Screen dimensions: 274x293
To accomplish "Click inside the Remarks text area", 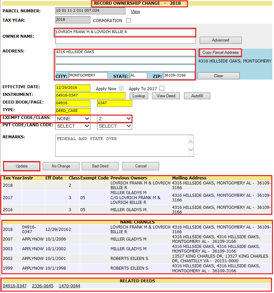I will pos(121,146).
